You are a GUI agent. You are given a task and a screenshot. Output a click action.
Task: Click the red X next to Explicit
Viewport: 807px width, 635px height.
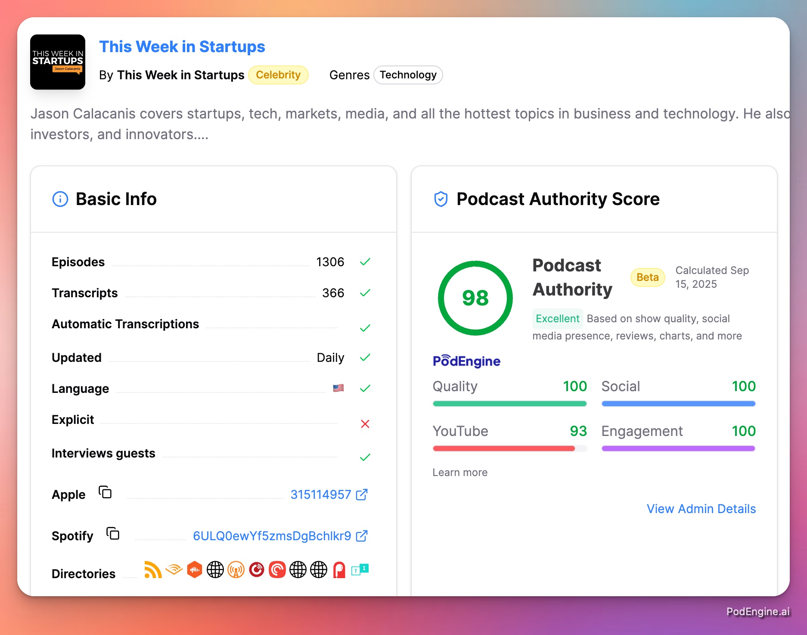pos(365,424)
